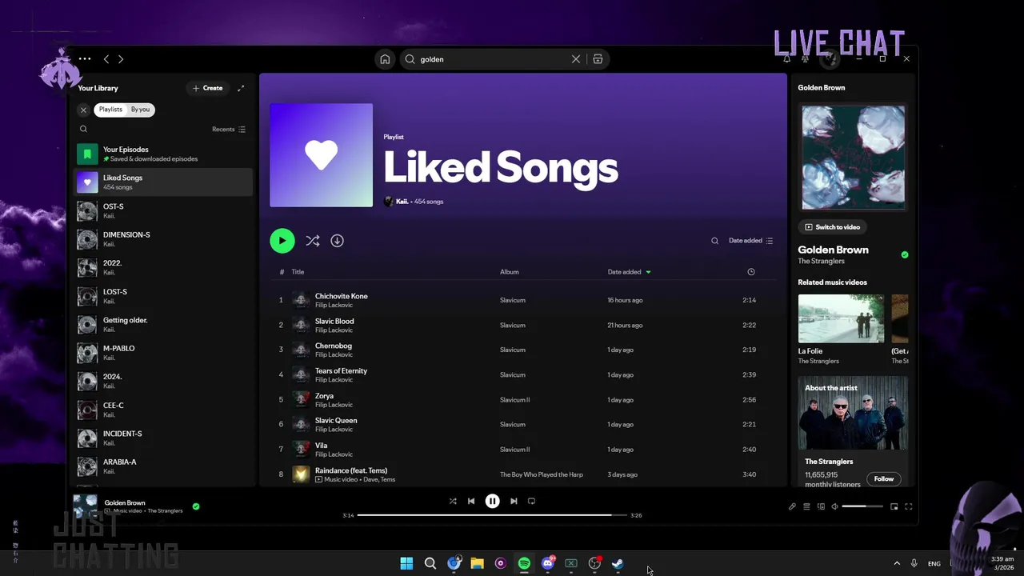This screenshot has height=576, width=1024.
Task: Search within Your Library
Action: coord(83,129)
